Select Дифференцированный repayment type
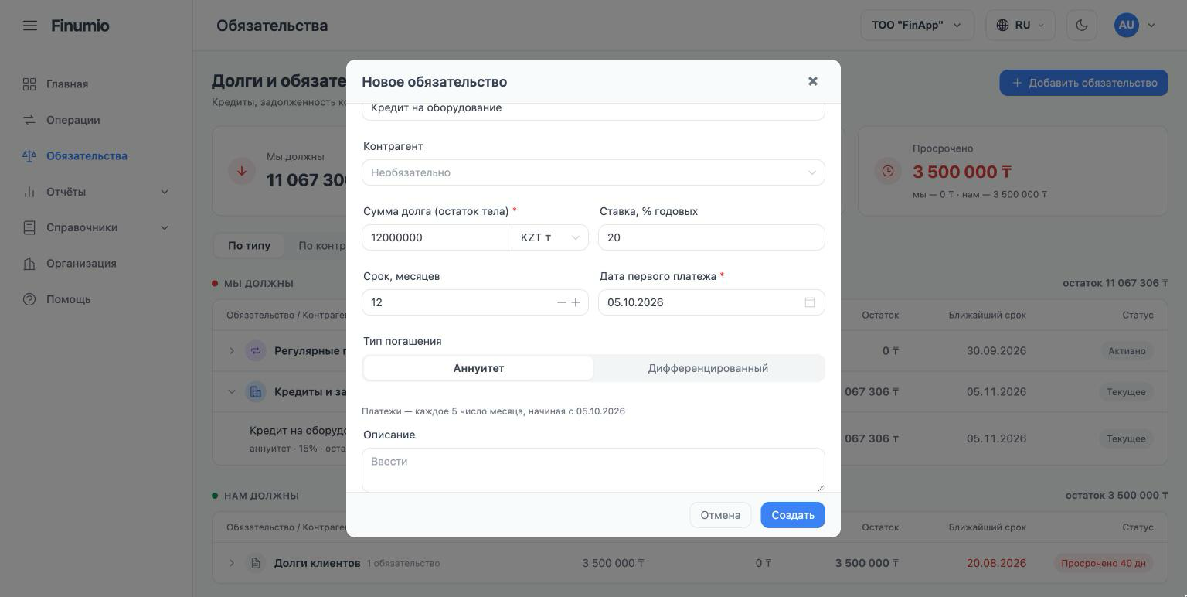 tap(708, 368)
